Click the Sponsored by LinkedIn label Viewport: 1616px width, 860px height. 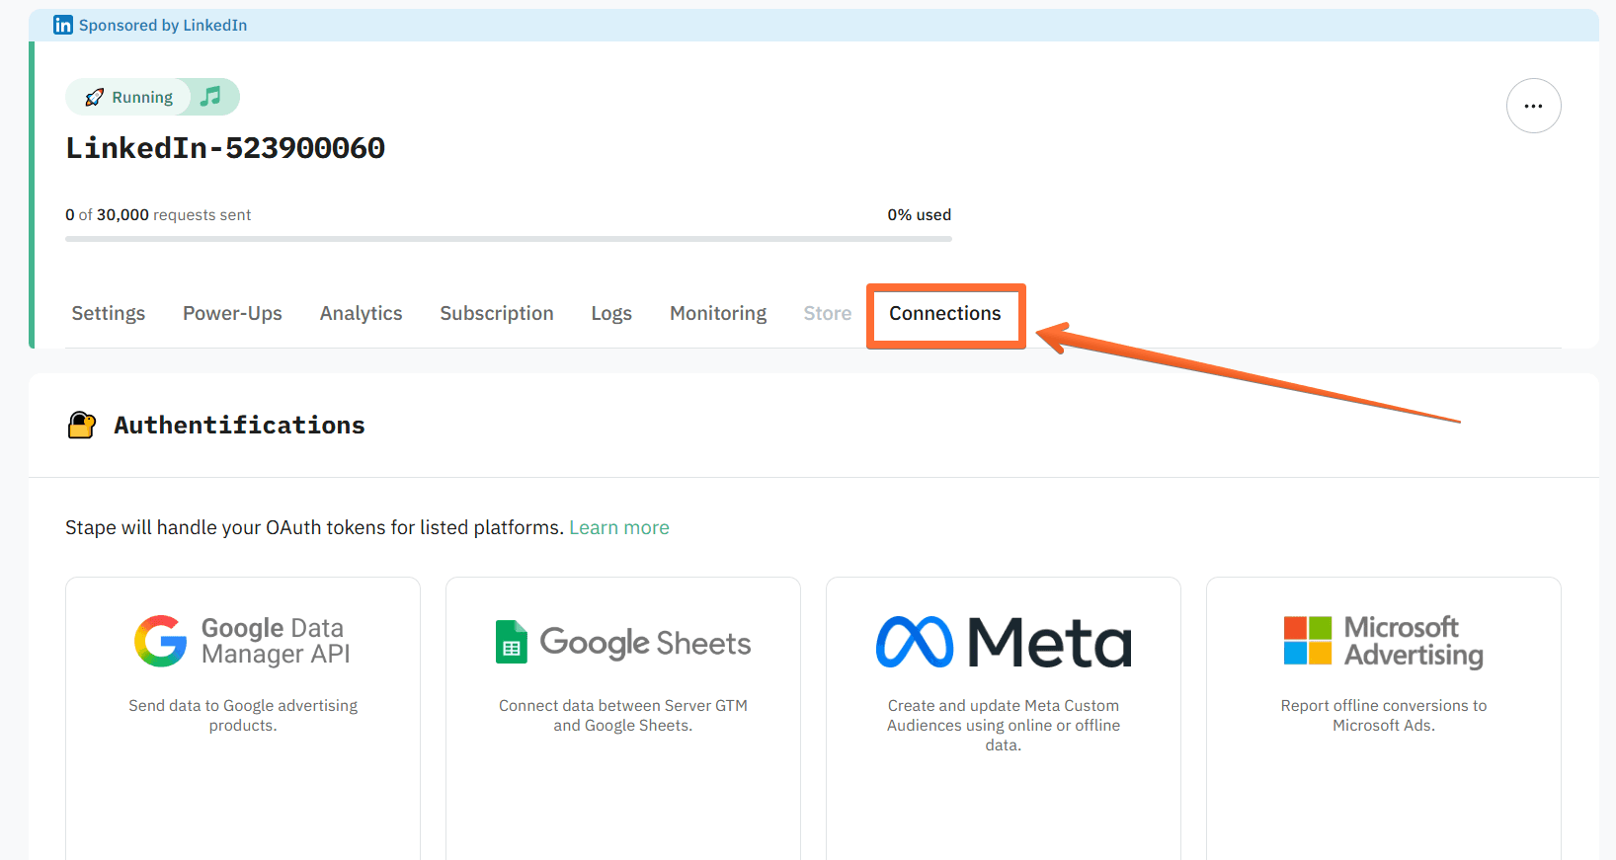click(x=163, y=25)
